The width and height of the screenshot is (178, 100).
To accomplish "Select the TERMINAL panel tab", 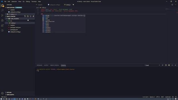I will pyautogui.click(x=63, y=65).
